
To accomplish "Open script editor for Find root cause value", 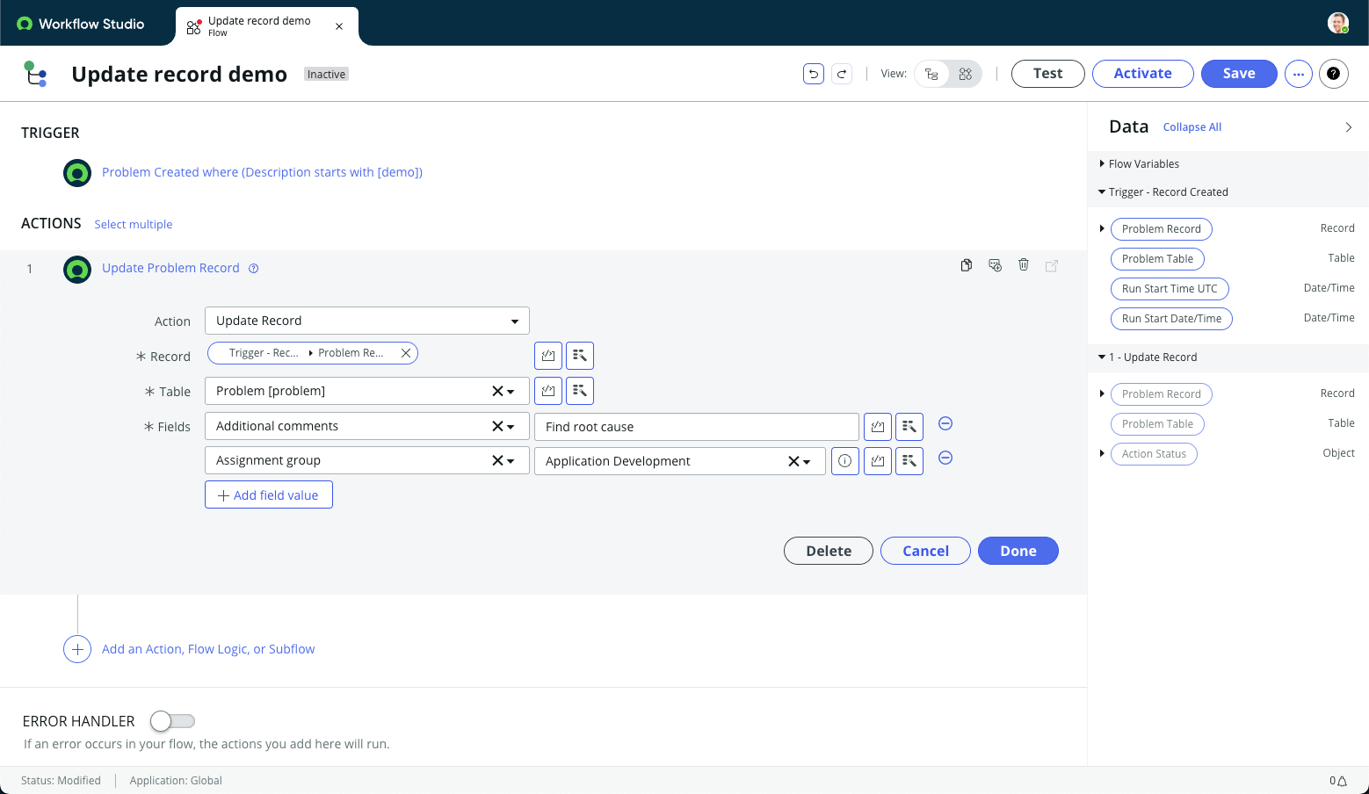I will 878,427.
